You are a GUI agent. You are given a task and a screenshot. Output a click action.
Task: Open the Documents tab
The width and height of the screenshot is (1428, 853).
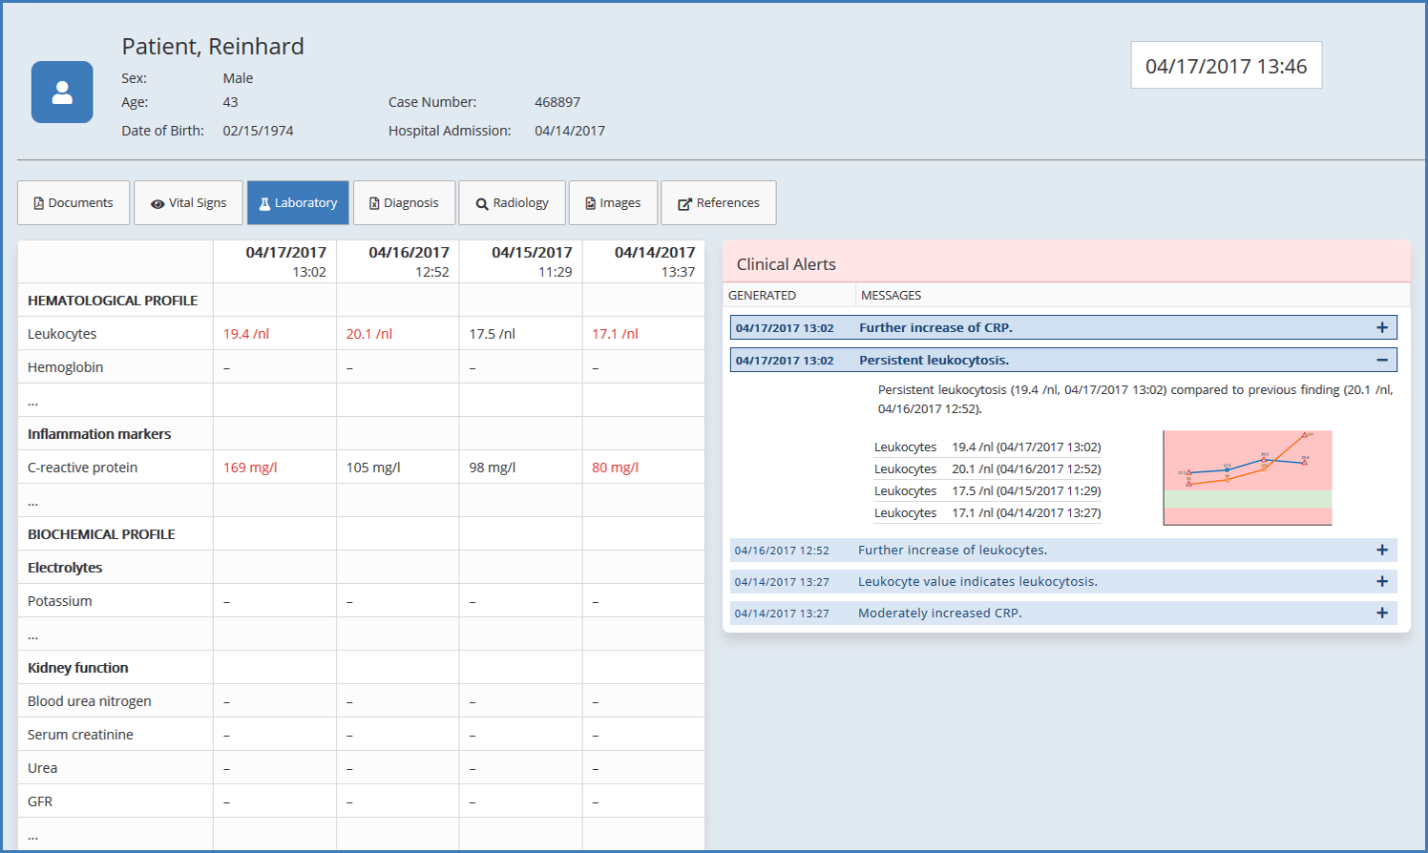point(73,203)
